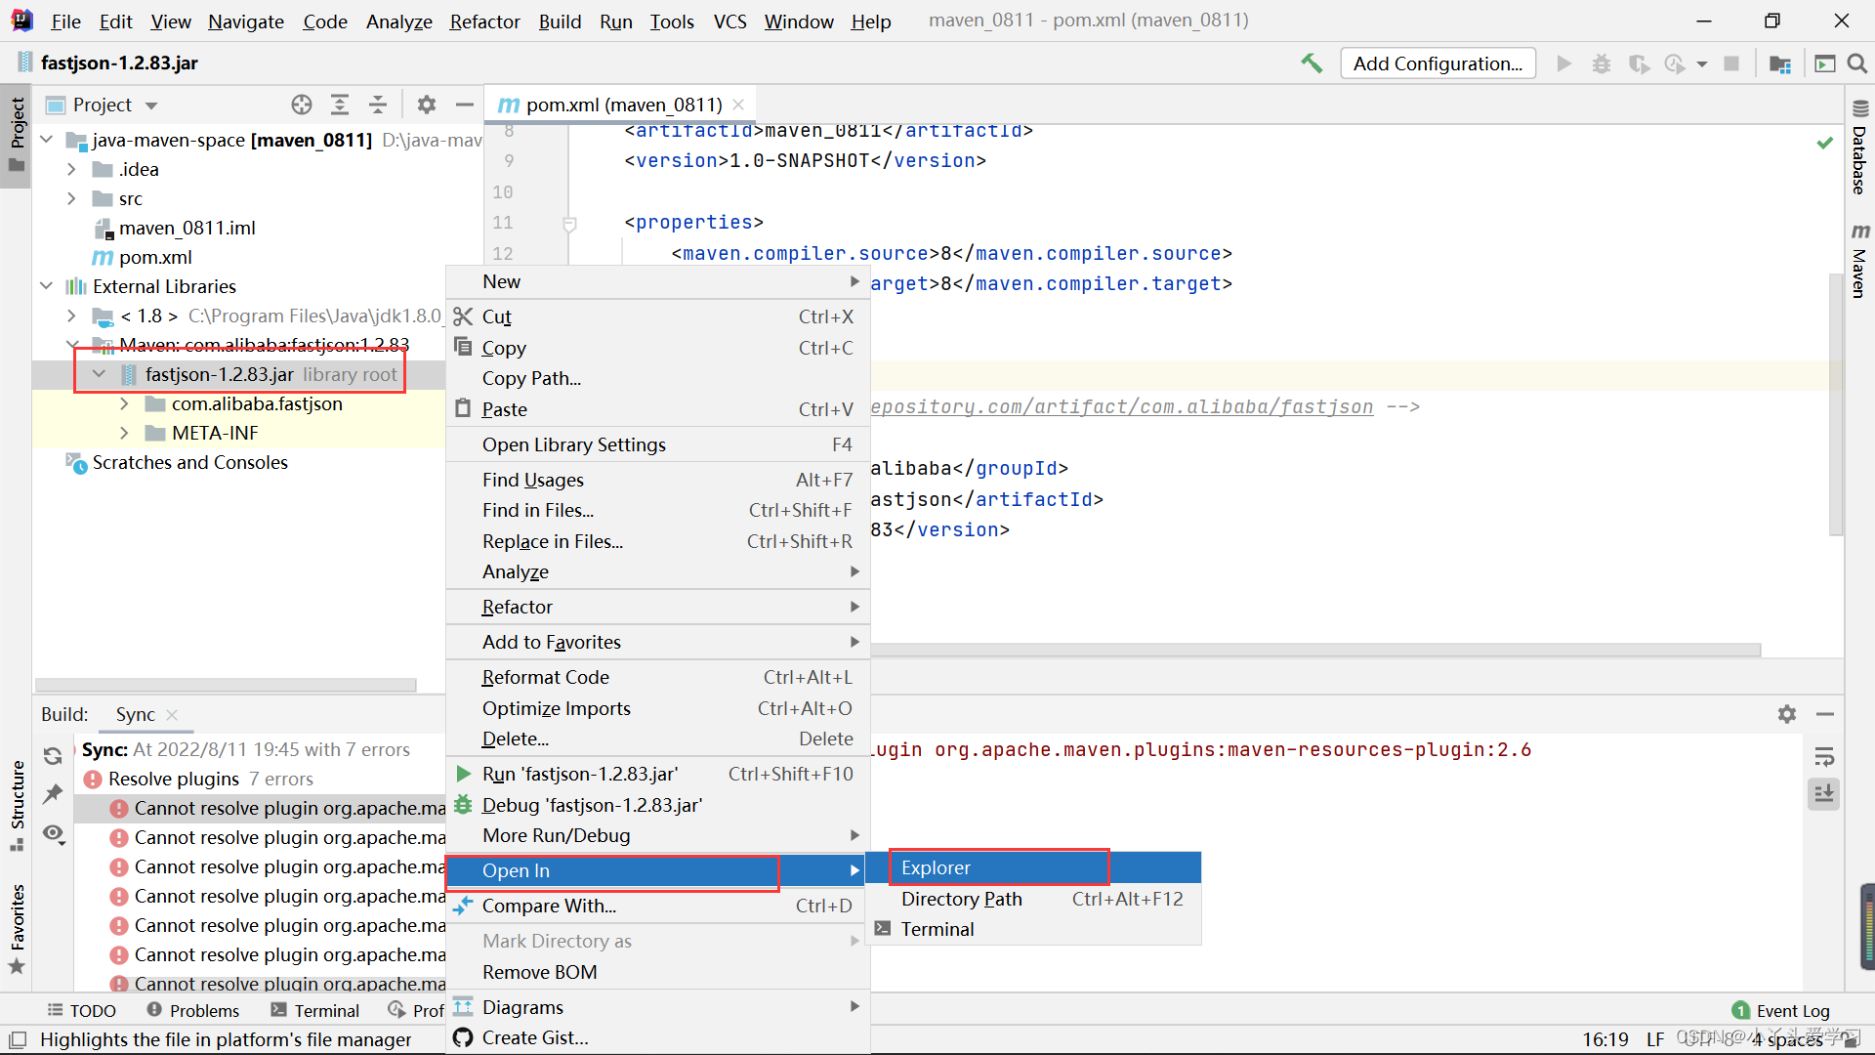The width and height of the screenshot is (1875, 1055).
Task: Click the fold marker at properties line
Action: pos(570,224)
